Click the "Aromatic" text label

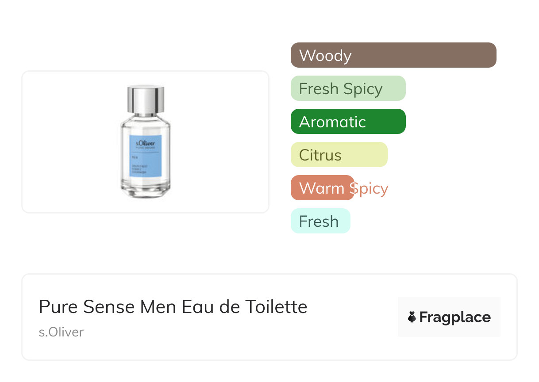coord(332,122)
